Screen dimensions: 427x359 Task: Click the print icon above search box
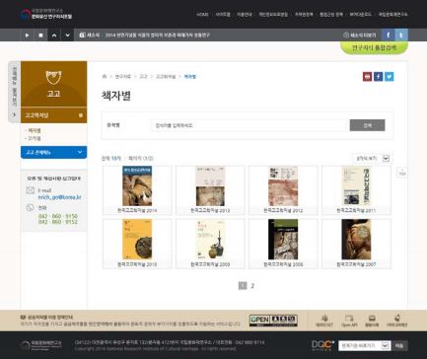pos(367,77)
